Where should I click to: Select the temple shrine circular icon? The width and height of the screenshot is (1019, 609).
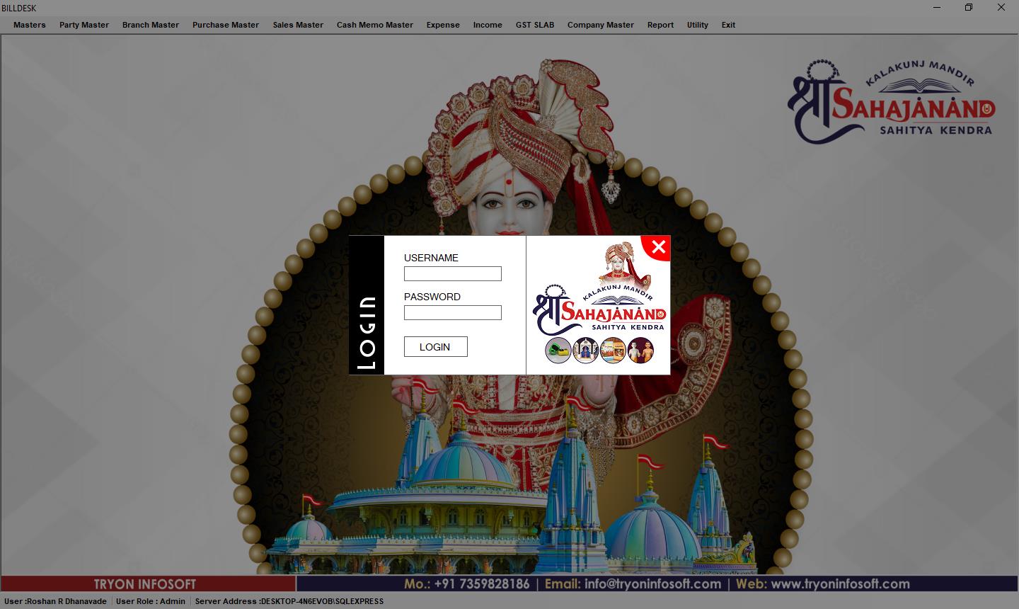(586, 350)
